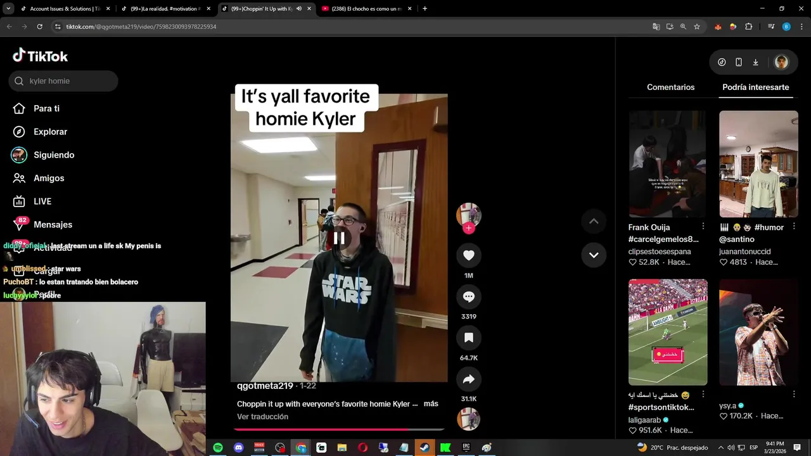This screenshot has height=456, width=811.
Task: Open the MetaMask fox extension
Action: (x=718, y=27)
